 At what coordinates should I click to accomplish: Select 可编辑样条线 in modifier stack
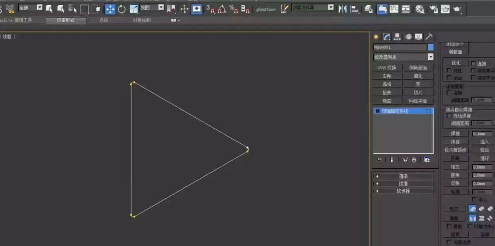[x=403, y=111]
